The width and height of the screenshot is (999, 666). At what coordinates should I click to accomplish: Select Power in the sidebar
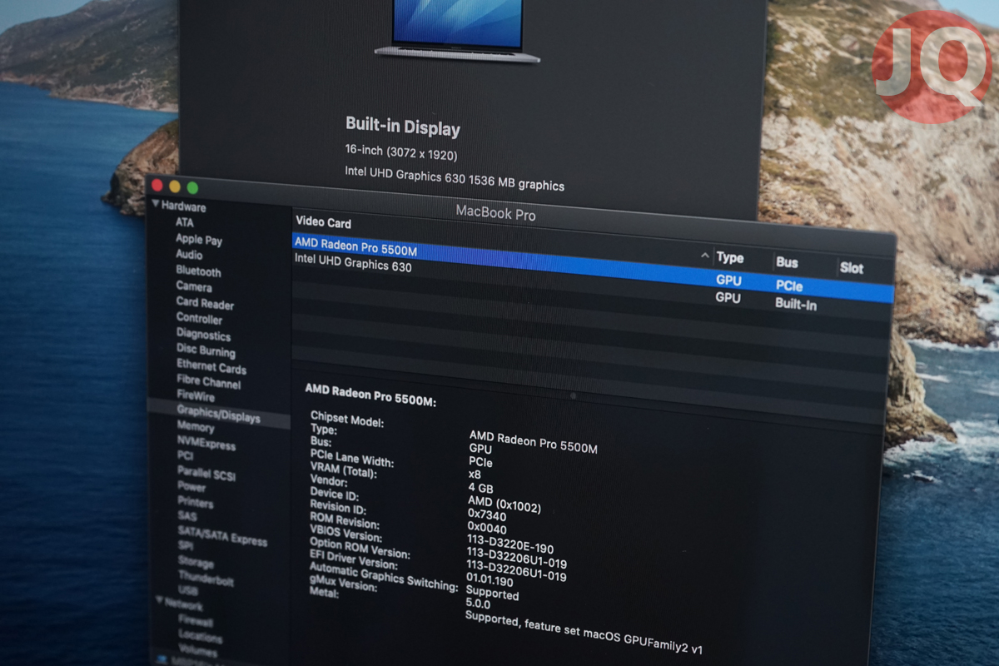[x=191, y=487]
